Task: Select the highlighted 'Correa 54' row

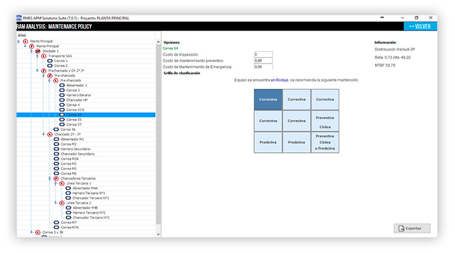Action: pos(86,115)
